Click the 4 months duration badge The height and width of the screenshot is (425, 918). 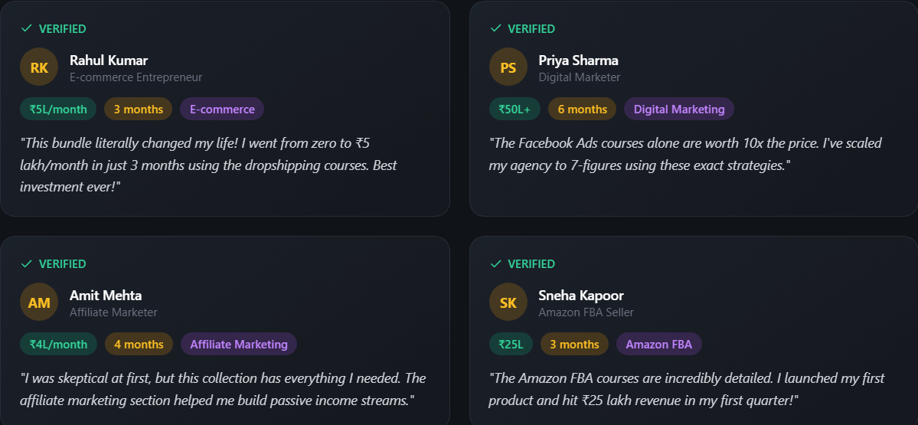[139, 344]
